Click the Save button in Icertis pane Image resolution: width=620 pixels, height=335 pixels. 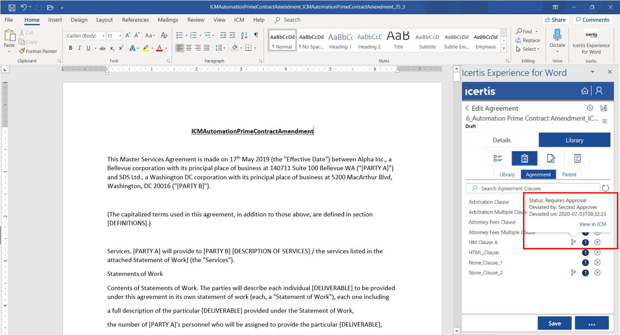[x=554, y=323]
